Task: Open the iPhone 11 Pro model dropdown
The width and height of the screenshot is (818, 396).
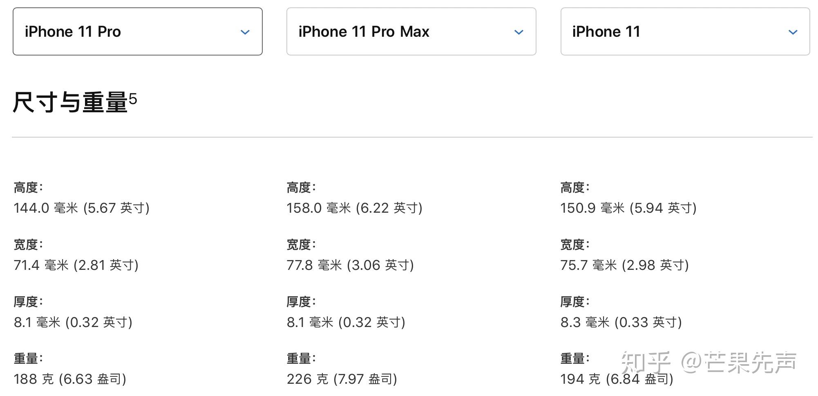Action: [137, 31]
